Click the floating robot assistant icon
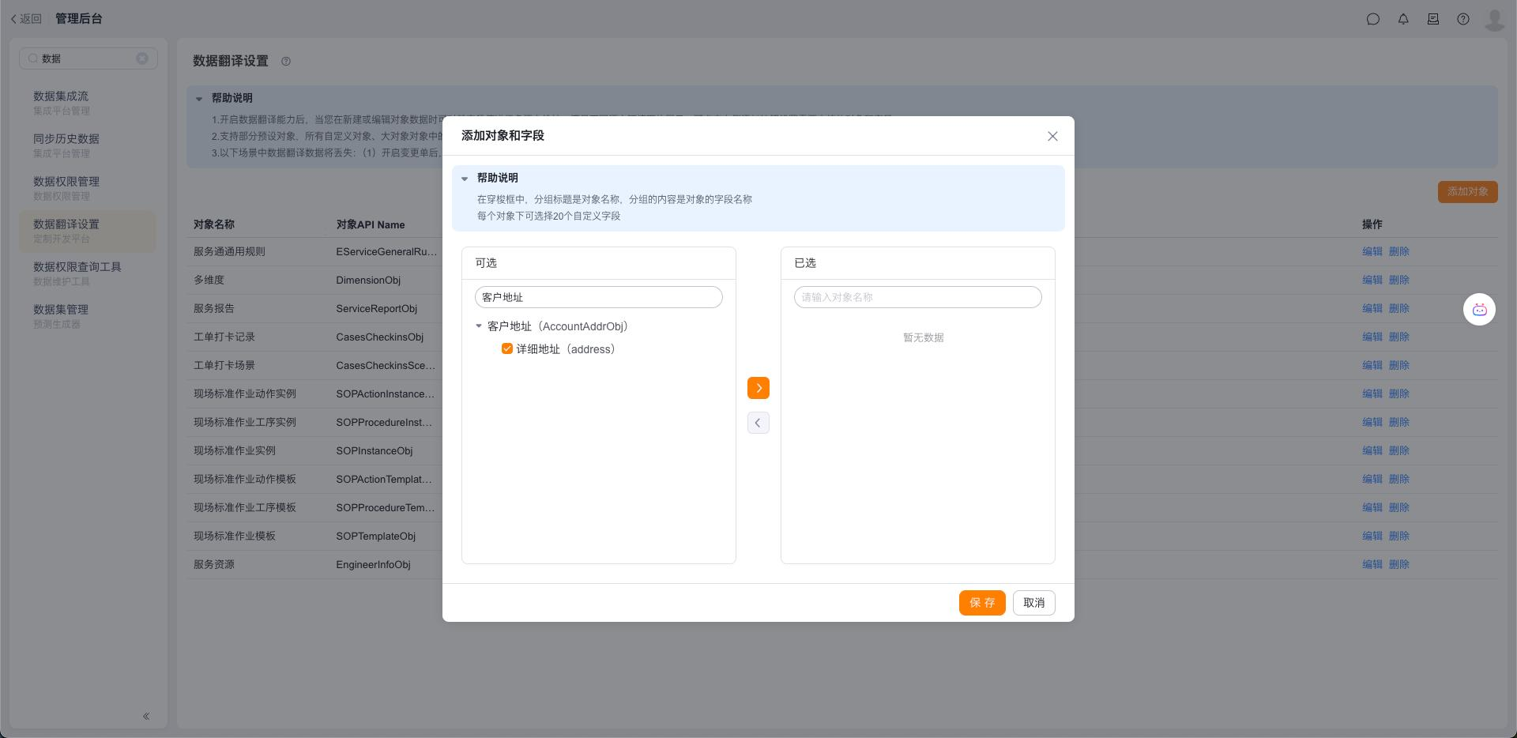This screenshot has height=738, width=1517. point(1479,310)
